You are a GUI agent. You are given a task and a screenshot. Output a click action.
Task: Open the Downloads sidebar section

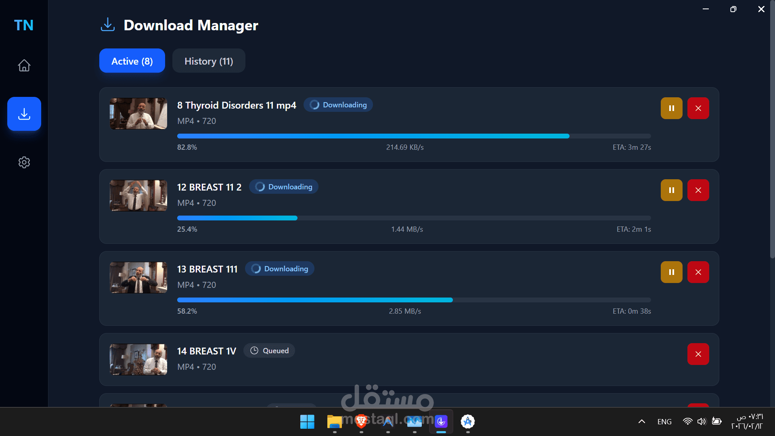[24, 114]
